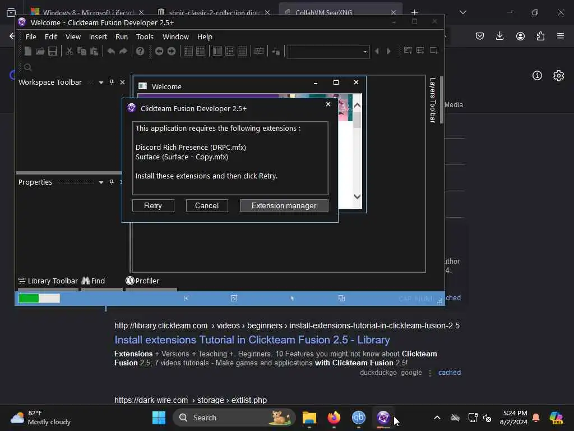Click the Retry button in the dialog
The image size is (574, 431).
(153, 205)
